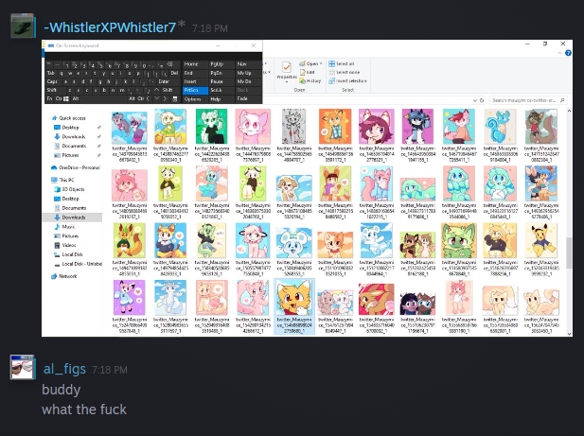Click the History icon in ribbon
This screenshot has height=436, width=584.
click(x=303, y=80)
